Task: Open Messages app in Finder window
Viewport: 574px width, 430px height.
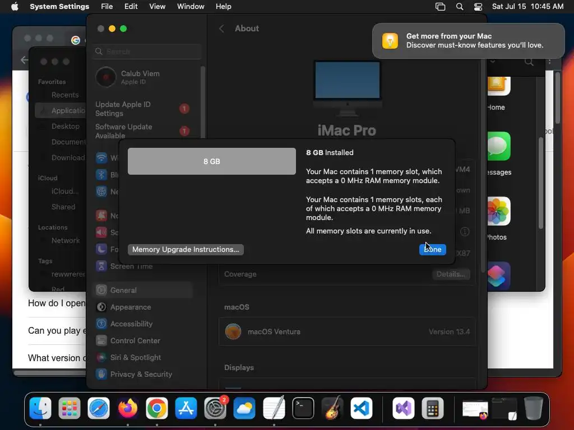Action: click(498, 146)
